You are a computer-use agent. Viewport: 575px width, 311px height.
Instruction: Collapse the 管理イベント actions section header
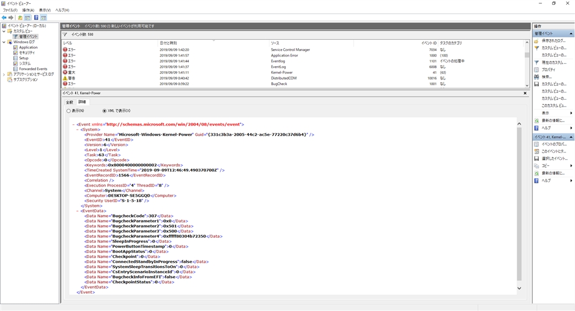553,33
